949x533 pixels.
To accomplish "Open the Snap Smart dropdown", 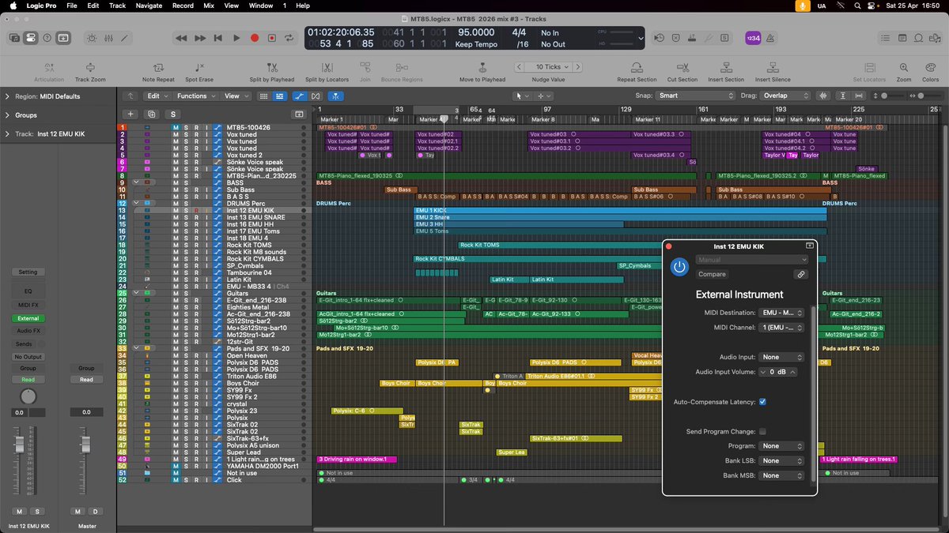I will (696, 96).
